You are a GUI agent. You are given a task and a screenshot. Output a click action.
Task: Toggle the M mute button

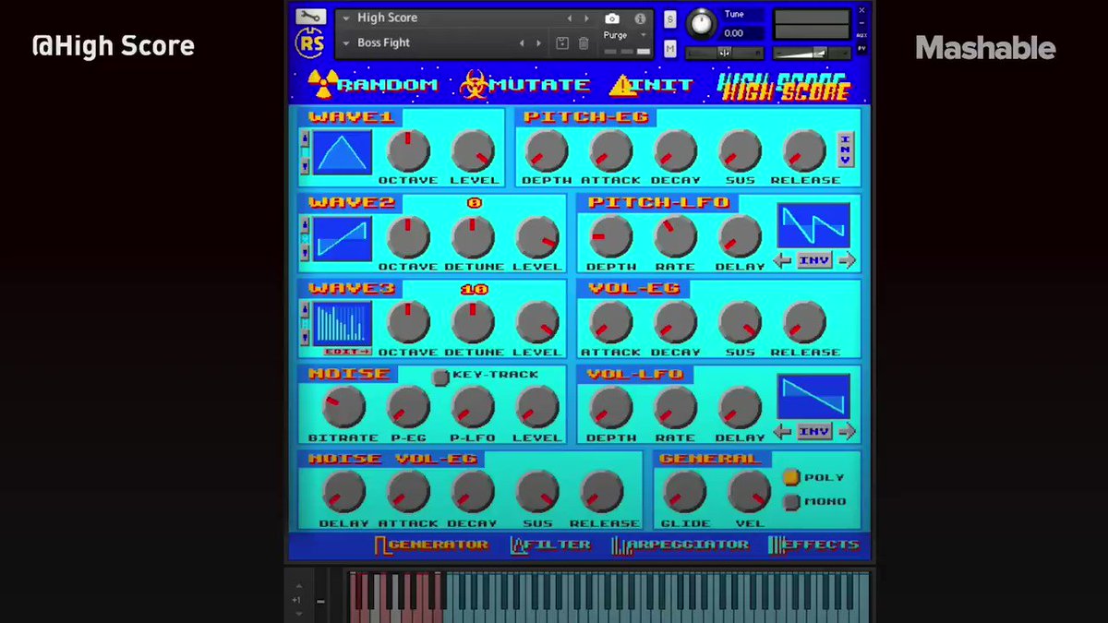click(x=669, y=49)
